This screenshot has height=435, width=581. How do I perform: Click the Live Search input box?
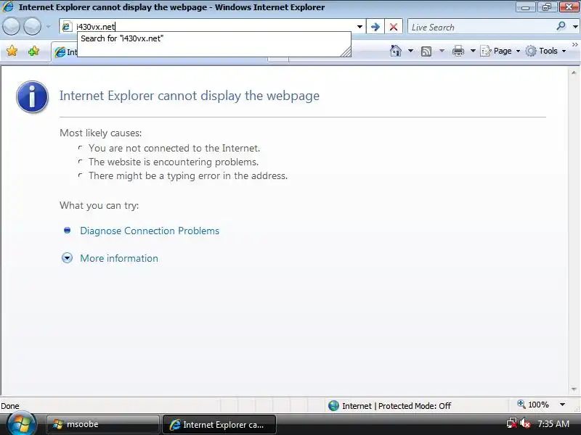point(480,27)
